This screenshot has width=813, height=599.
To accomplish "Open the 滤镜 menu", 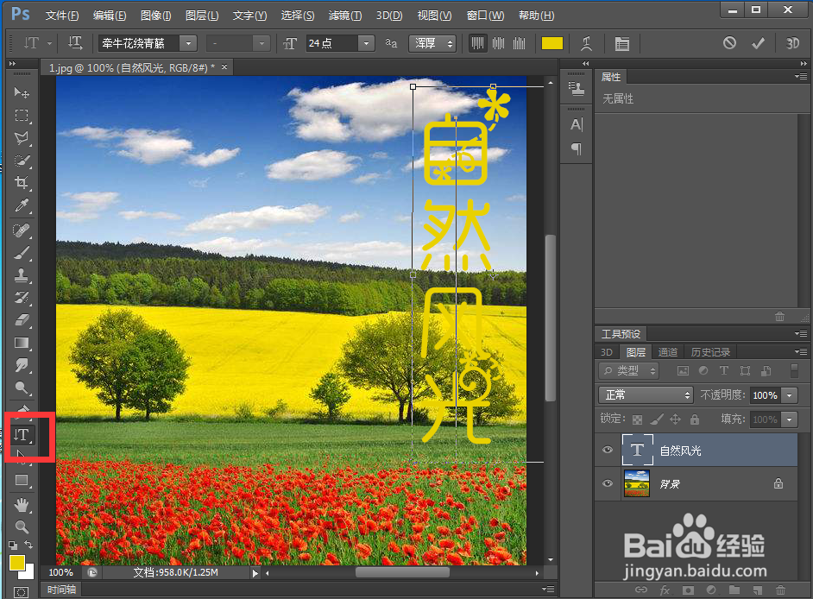I will point(345,15).
